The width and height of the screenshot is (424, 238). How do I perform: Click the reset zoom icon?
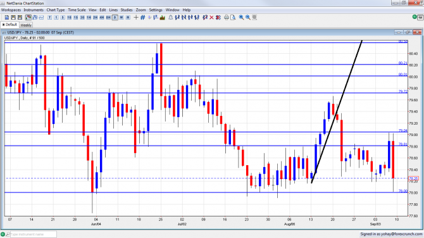(x=254, y=17)
